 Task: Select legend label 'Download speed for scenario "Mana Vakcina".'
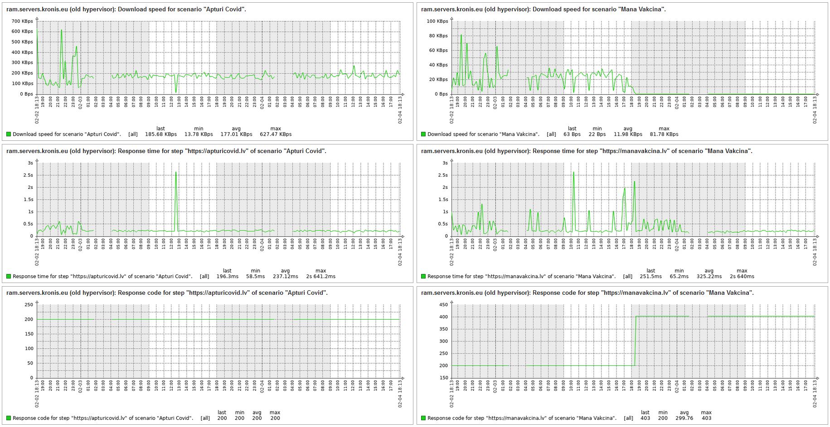[x=483, y=134]
